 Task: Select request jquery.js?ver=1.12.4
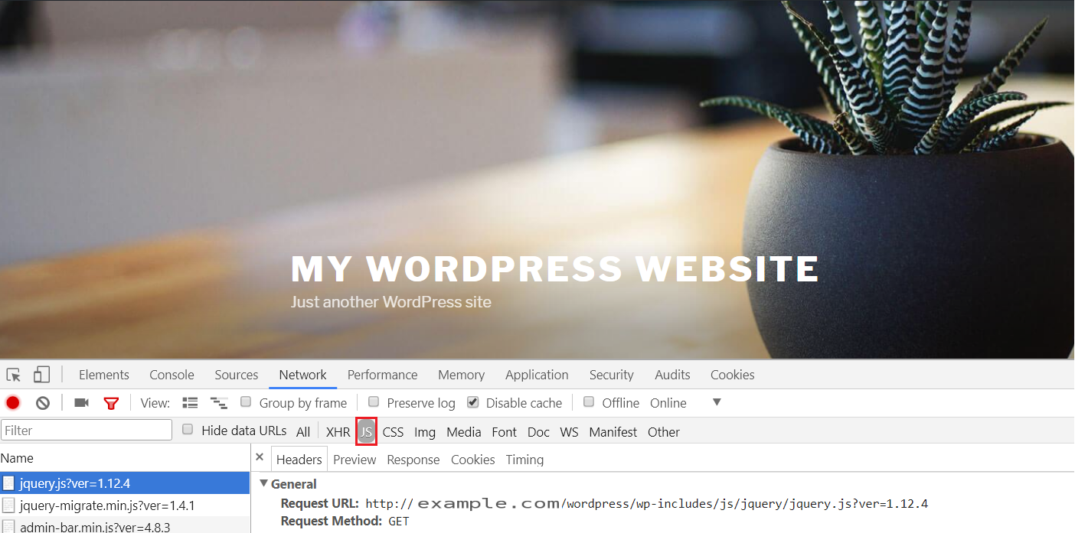(x=125, y=483)
